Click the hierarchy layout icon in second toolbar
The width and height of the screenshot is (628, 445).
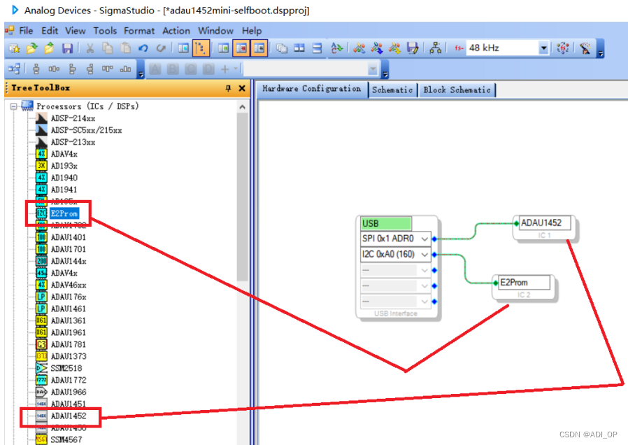14,69
